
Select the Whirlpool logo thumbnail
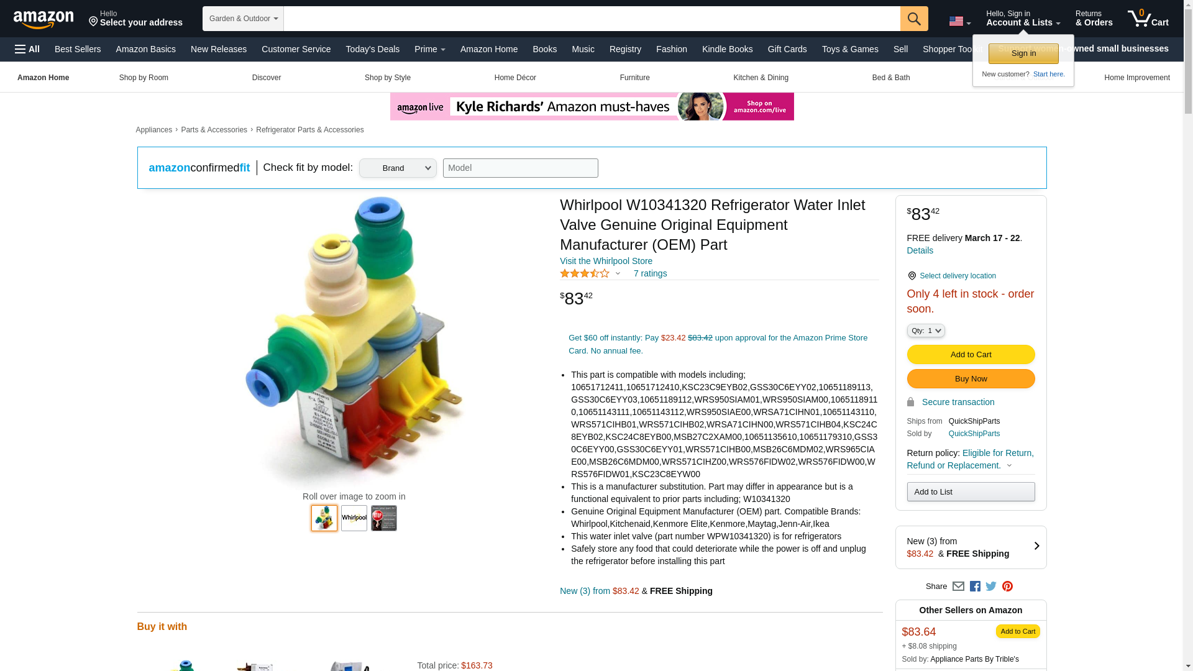point(354,518)
